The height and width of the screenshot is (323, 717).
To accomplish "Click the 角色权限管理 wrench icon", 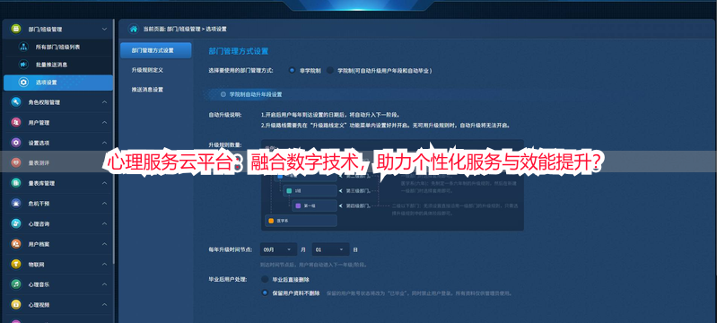I will [x=16, y=102].
